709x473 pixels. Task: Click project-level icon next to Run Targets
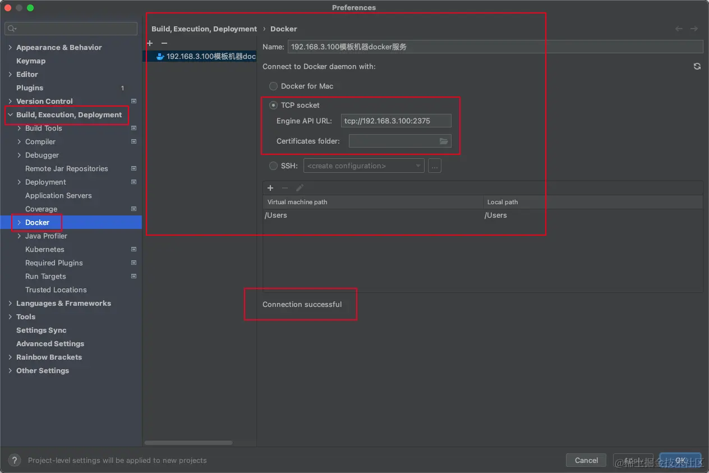[133, 276]
